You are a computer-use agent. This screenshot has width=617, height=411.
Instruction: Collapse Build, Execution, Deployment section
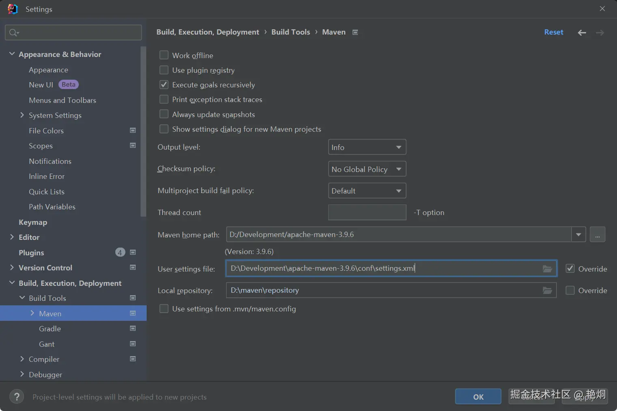[x=12, y=283]
